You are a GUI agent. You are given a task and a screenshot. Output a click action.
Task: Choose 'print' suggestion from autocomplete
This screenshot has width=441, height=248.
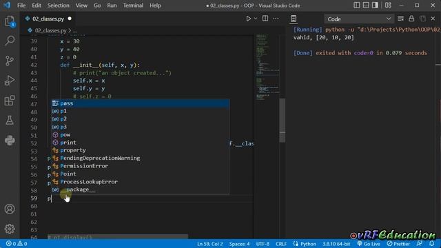click(x=140, y=143)
